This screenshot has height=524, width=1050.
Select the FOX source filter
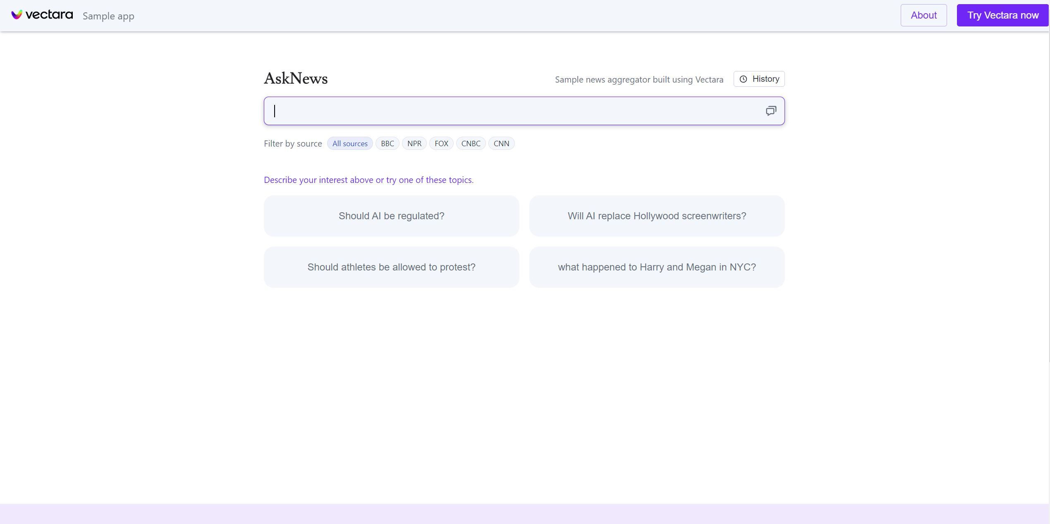[442, 143]
